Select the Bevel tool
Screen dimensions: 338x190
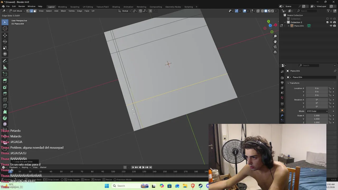pyautogui.click(x=5, y=93)
